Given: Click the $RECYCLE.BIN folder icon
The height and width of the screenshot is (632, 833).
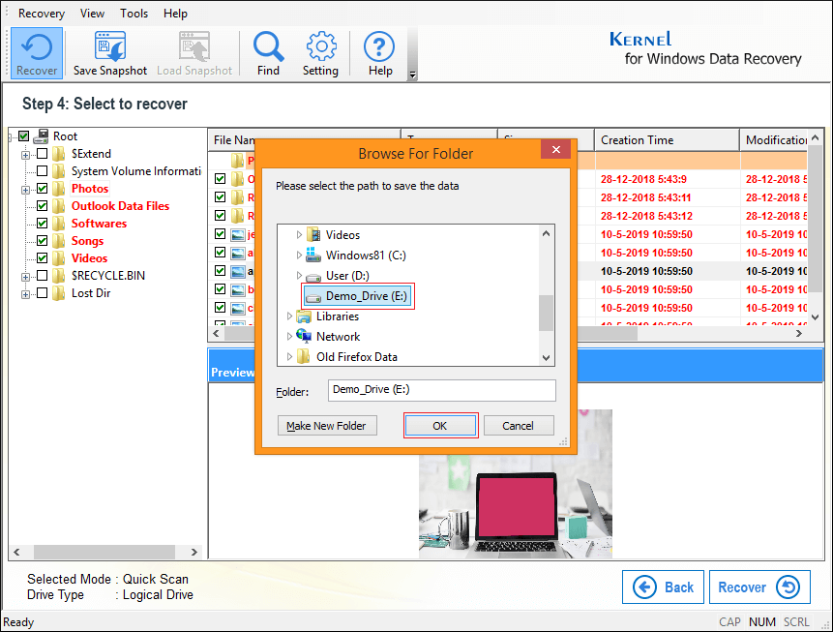Looking at the screenshot, I should coord(58,276).
